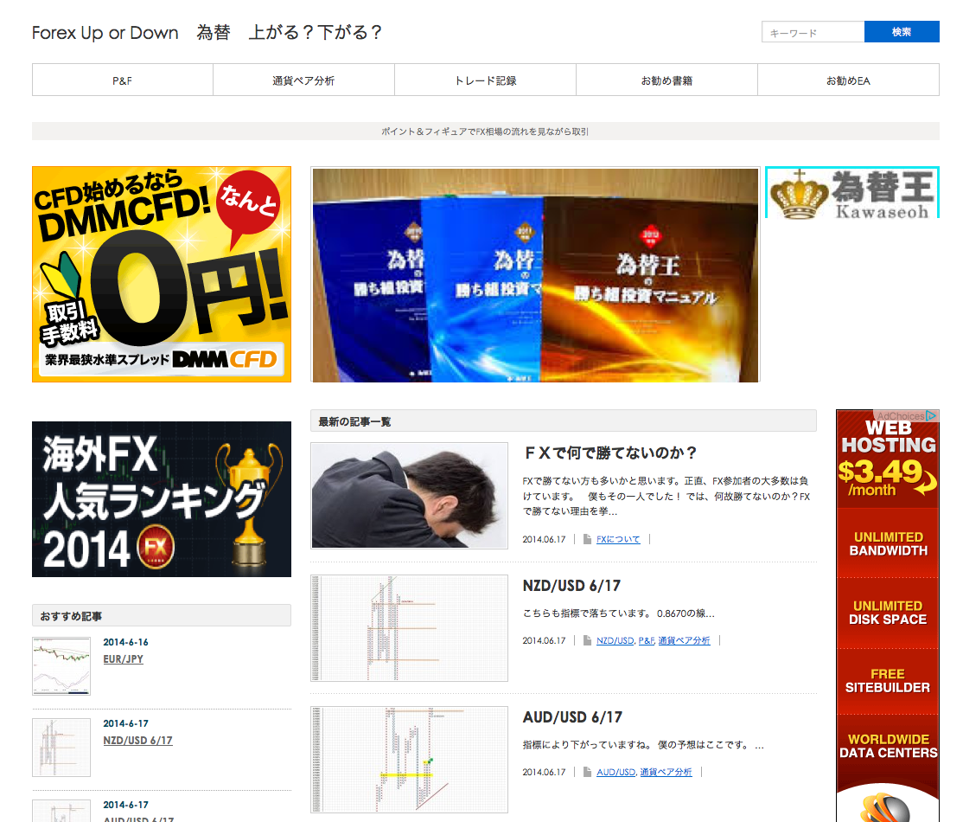The image size is (963, 822).
Task: Open article title ＦＸで何で勝てないのか？
Action: point(609,453)
